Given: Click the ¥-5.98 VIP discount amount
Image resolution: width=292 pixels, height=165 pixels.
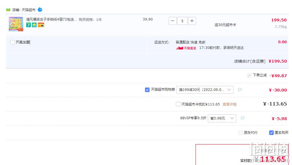Looking at the screenshot, I should point(279,119).
